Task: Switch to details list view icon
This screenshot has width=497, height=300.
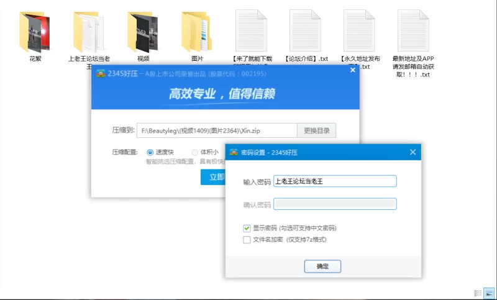Action: pyautogui.click(x=478, y=293)
